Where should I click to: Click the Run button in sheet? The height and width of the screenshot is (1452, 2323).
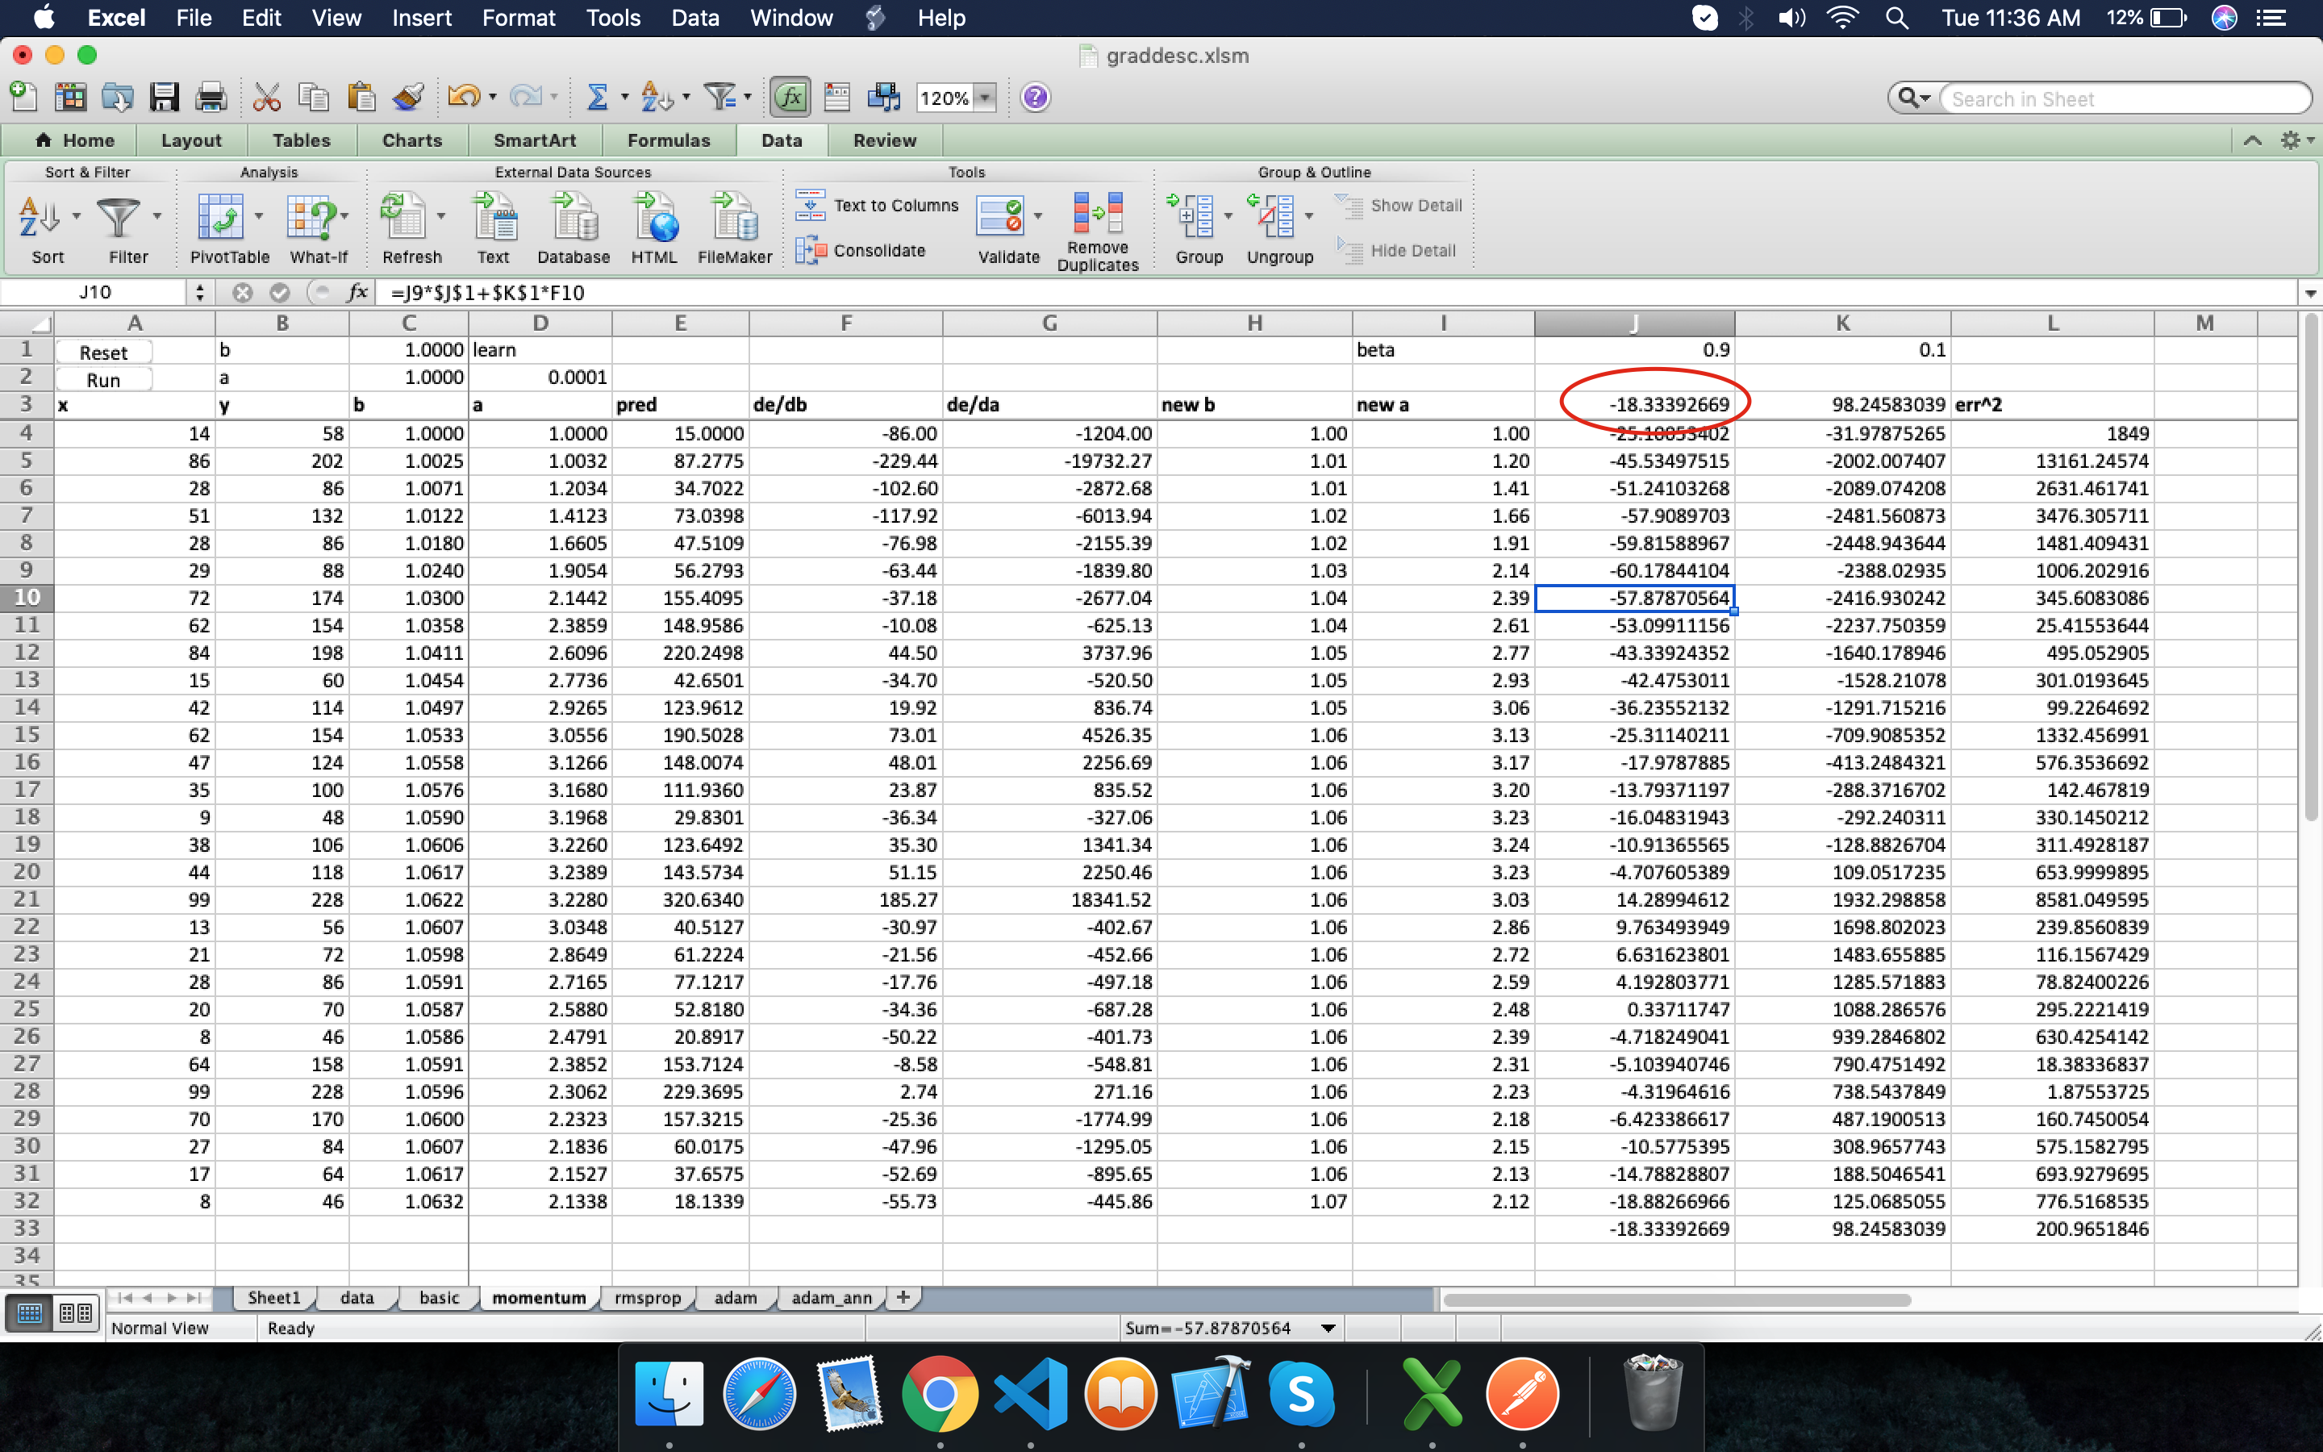click(104, 379)
